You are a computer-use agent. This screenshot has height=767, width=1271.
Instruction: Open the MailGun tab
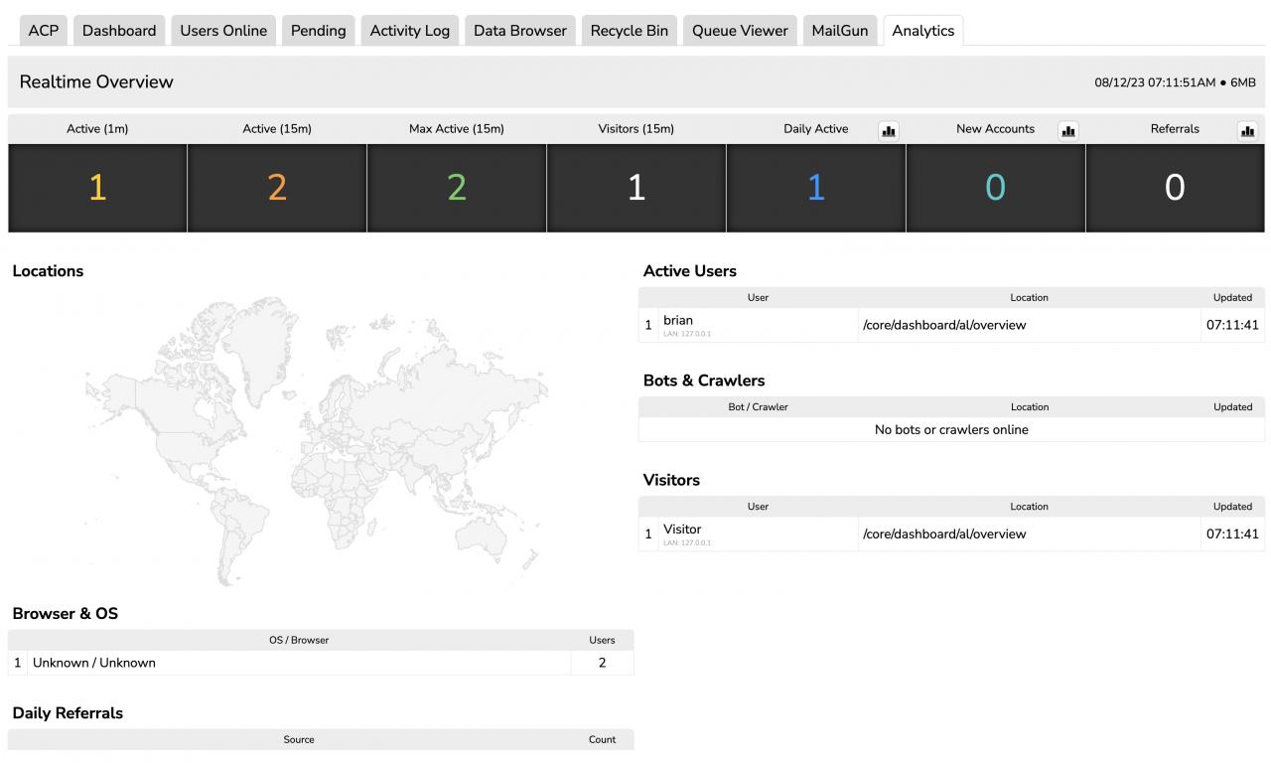click(x=840, y=31)
